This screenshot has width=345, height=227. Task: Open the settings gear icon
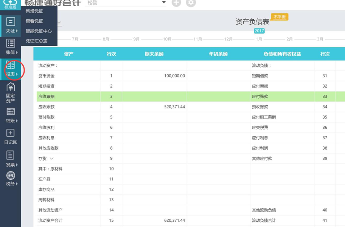pyautogui.click(x=191, y=3)
